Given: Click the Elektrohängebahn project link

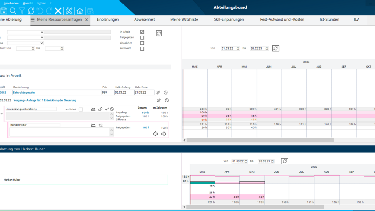Looking at the screenshot, I should [x=23, y=93].
